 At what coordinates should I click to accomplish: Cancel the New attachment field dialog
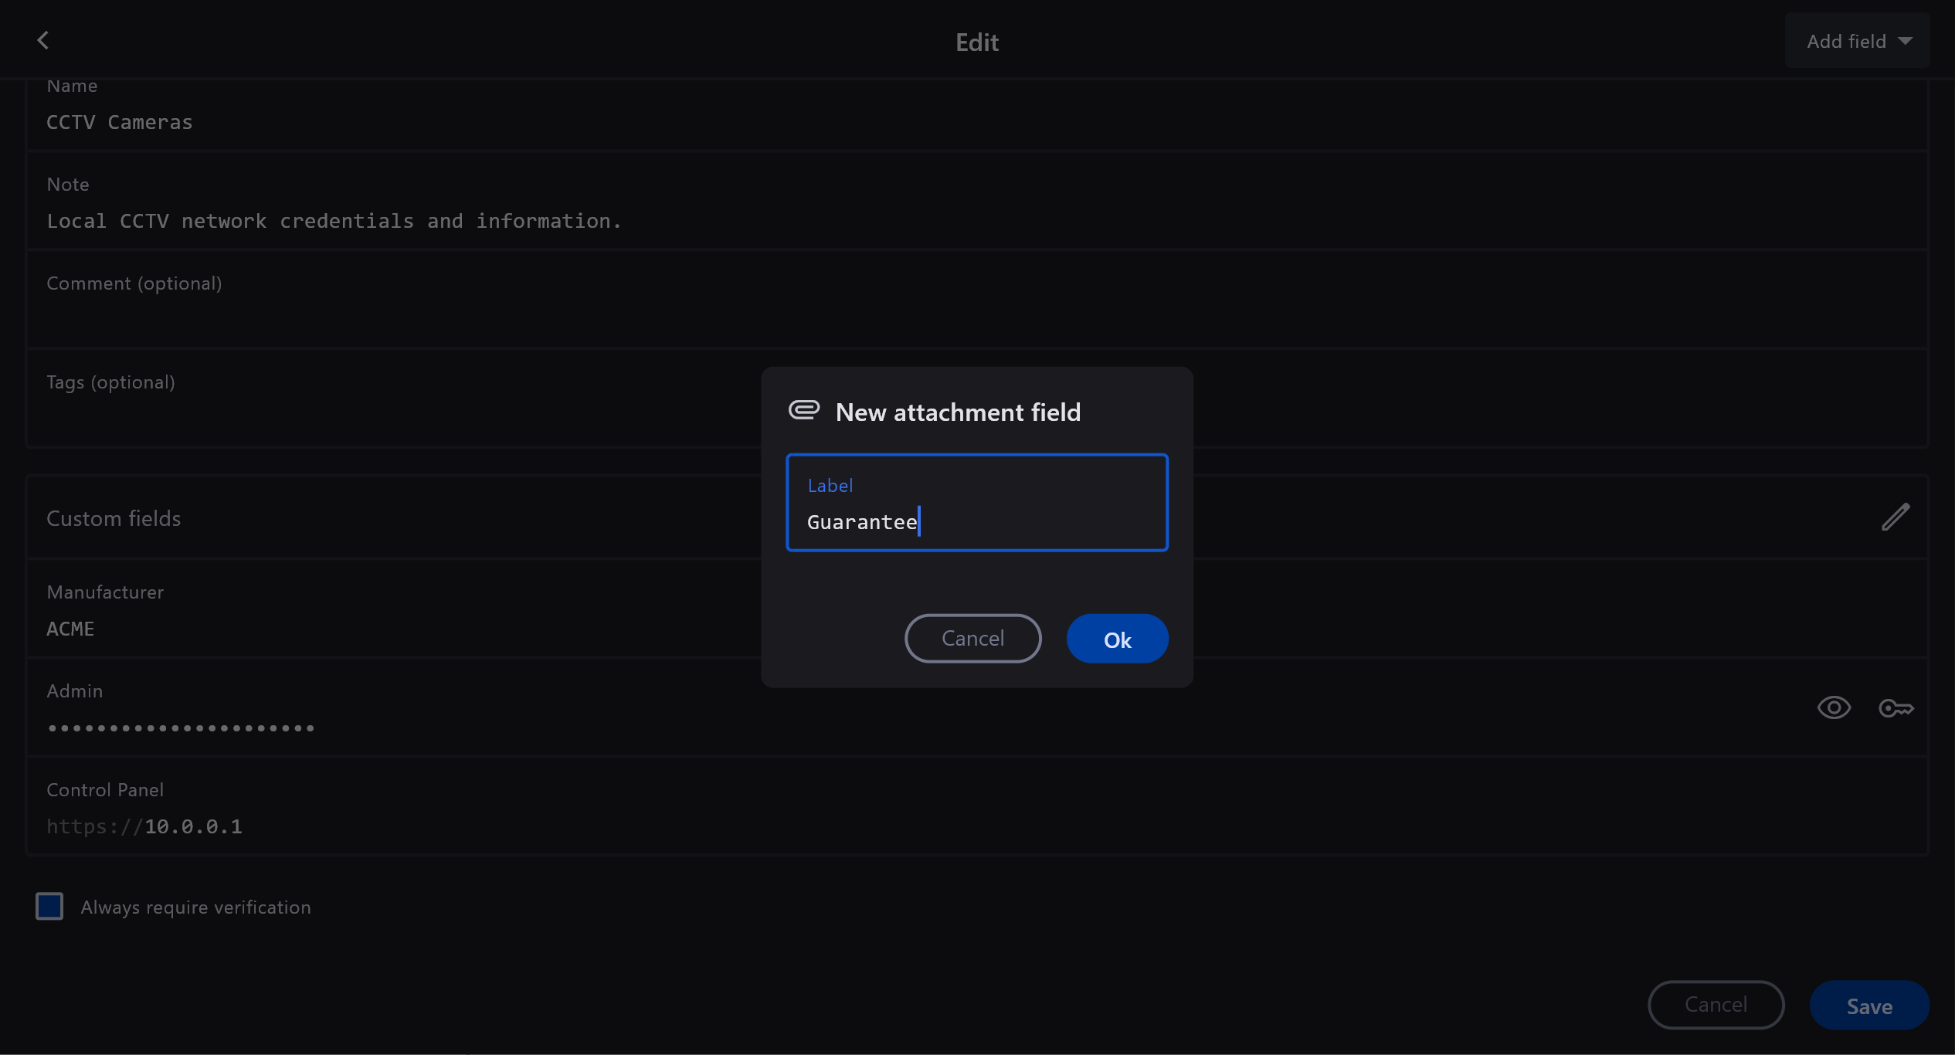pyautogui.click(x=972, y=639)
